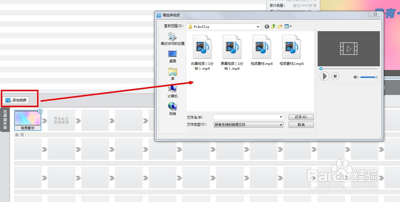Click the 双击此处添加视频 placeholder slot
This screenshot has height=202, width=400.
tap(61, 120)
